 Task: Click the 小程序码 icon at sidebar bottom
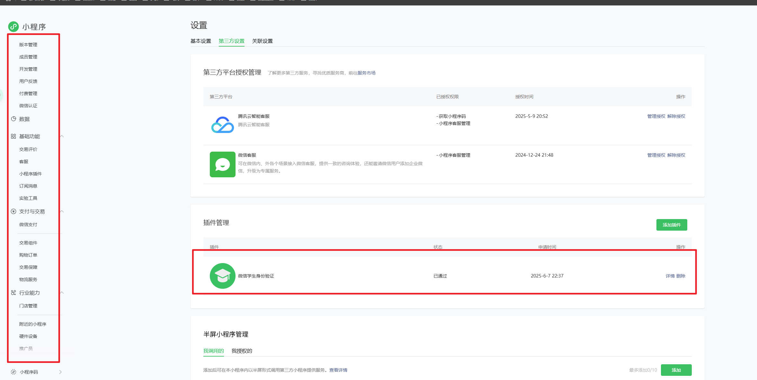(13, 372)
